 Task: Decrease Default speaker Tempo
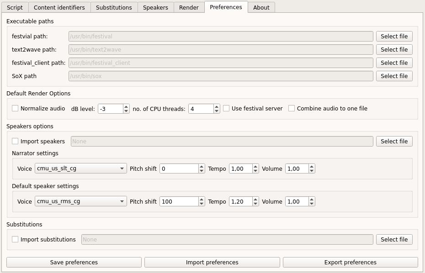click(255, 204)
